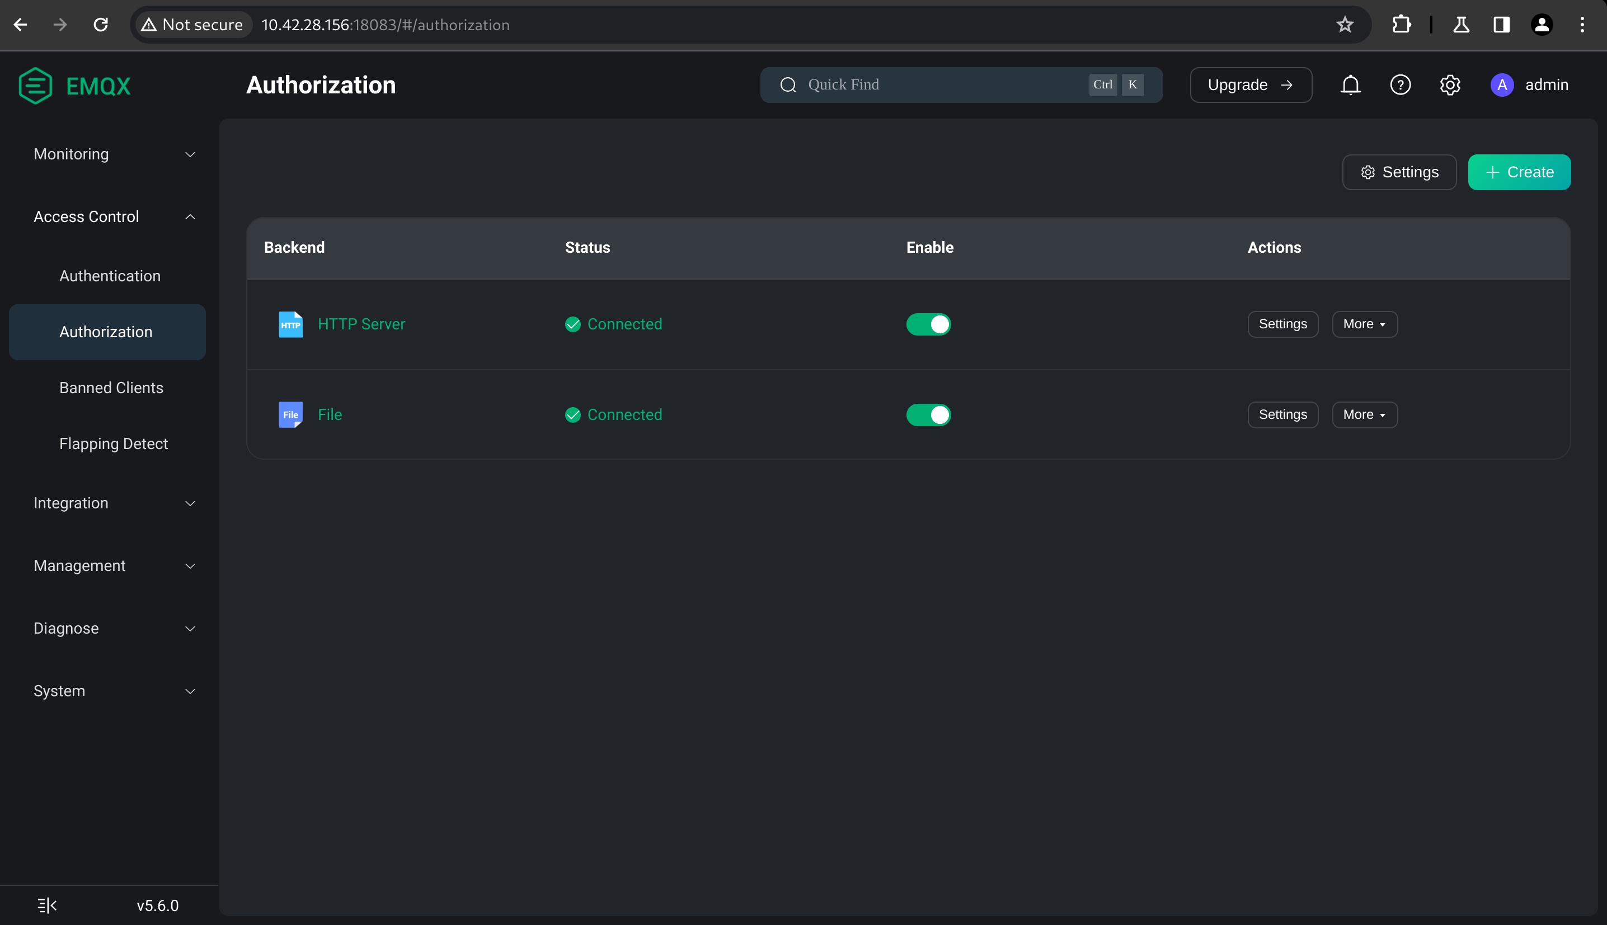Viewport: 1607px width, 925px height.
Task: Click the Upgrade button
Action: (1249, 84)
